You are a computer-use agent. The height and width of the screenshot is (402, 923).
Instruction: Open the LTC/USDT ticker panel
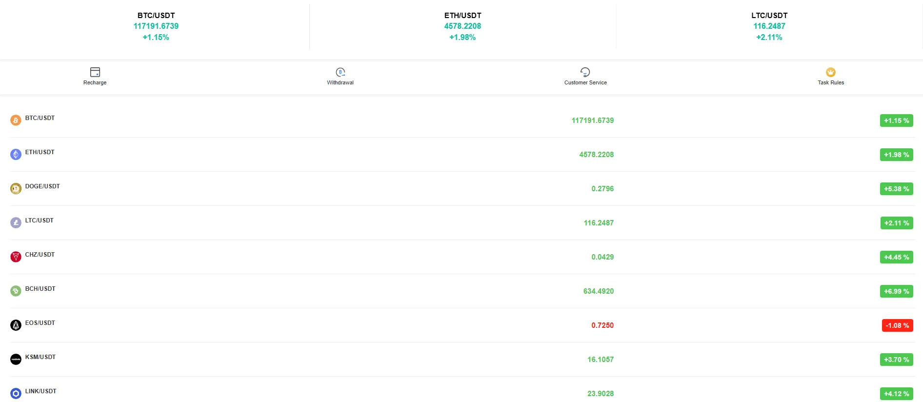point(769,26)
